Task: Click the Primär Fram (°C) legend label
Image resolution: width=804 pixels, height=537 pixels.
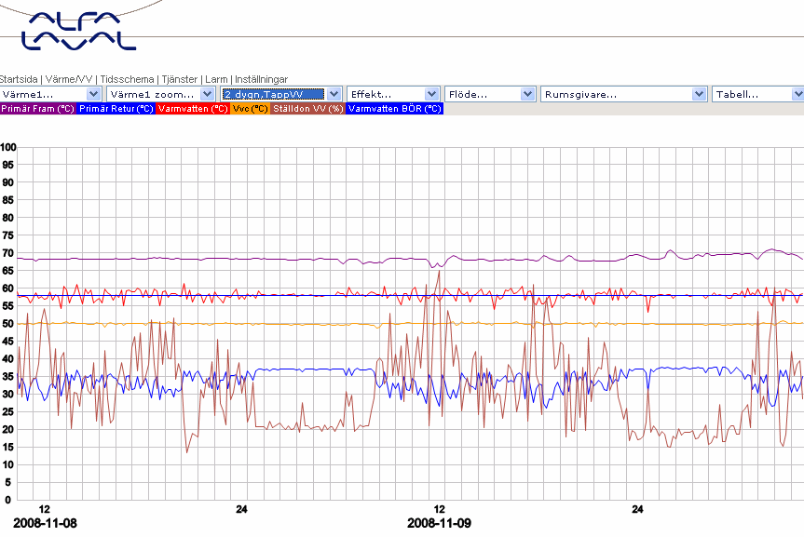Action: click(x=38, y=109)
